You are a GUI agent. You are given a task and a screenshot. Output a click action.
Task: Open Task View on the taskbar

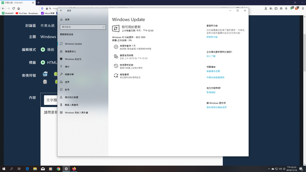coord(19,169)
